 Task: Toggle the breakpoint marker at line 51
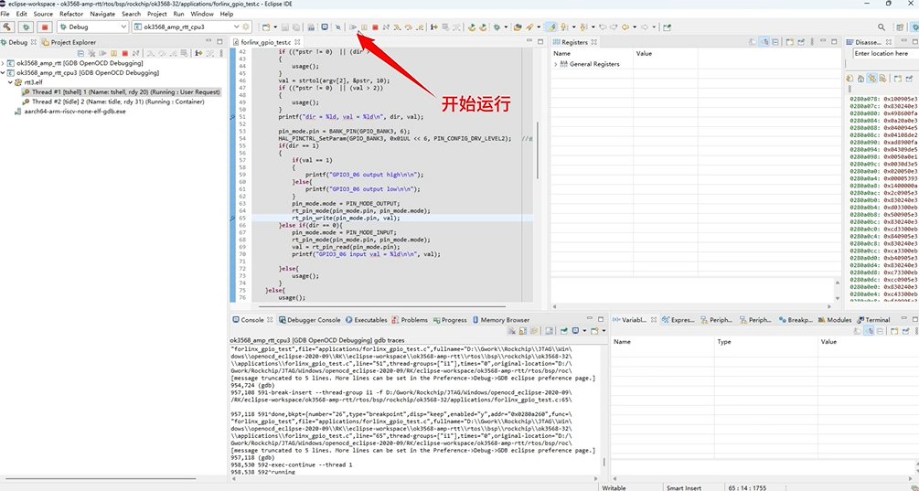tap(232, 117)
